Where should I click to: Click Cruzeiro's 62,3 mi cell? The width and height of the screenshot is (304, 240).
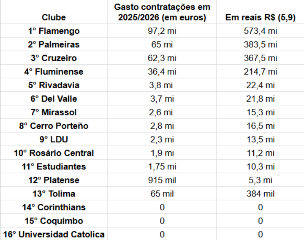162,58
